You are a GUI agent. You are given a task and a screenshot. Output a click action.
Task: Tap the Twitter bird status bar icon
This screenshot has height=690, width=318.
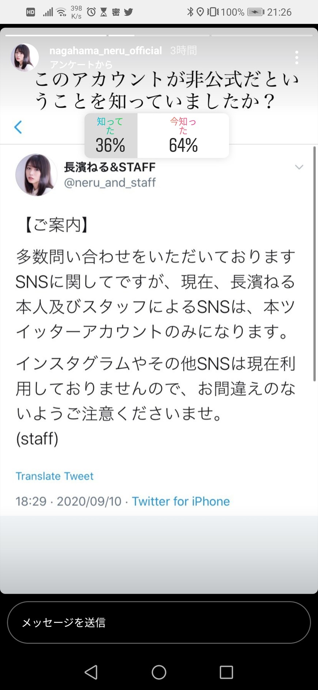[x=128, y=12]
